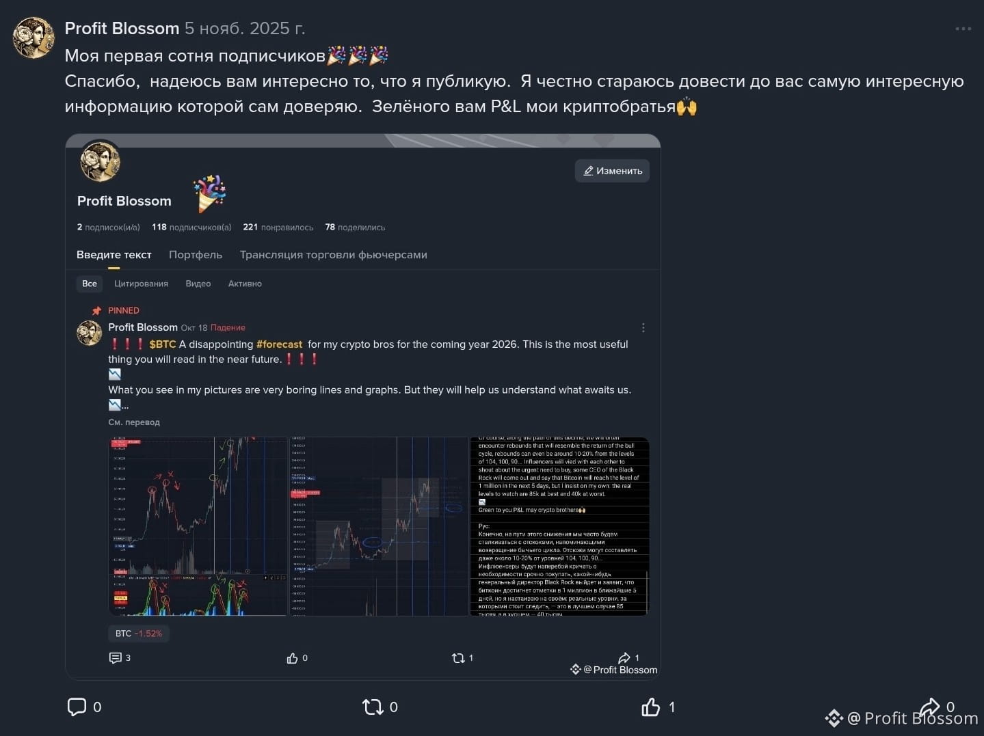Click the См. перевод link

pyautogui.click(x=134, y=422)
